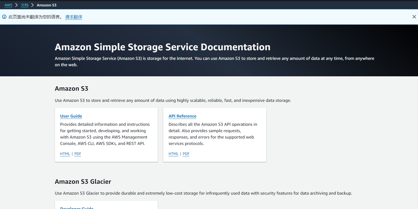Viewport: 418px width, 209px height.
Task: Click the Amazon S3 Glacier section heading
Action: point(83,182)
